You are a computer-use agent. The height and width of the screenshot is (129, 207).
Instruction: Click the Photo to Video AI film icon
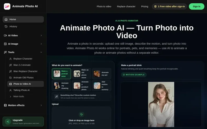[x=10, y=84]
